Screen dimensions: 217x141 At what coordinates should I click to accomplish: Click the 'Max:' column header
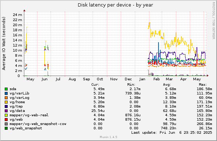click(203, 85)
